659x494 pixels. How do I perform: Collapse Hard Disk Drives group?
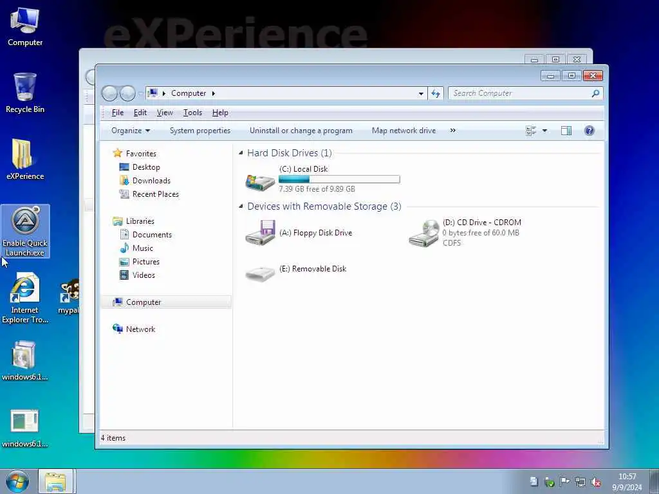241,153
